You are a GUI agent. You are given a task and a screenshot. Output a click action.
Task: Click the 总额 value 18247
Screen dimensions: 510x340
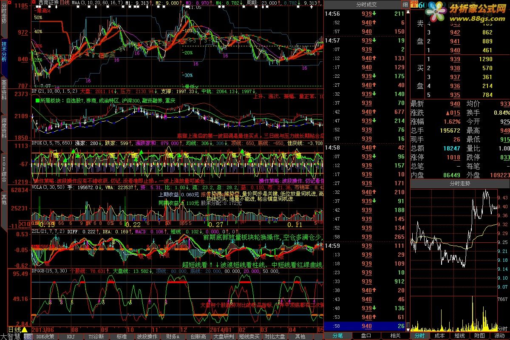tap(451, 148)
